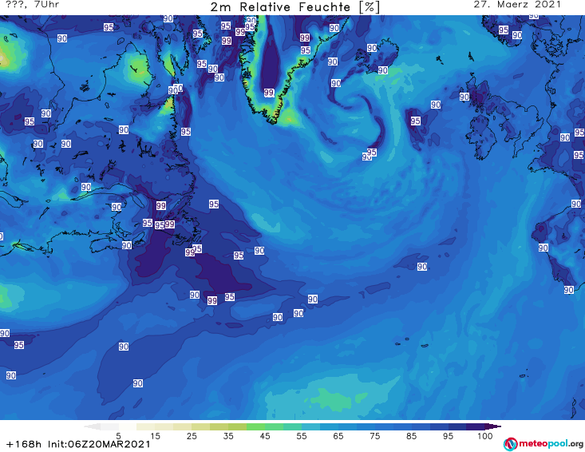Click the '5' colorbar label
The height and width of the screenshot is (452, 585).
[x=118, y=436]
